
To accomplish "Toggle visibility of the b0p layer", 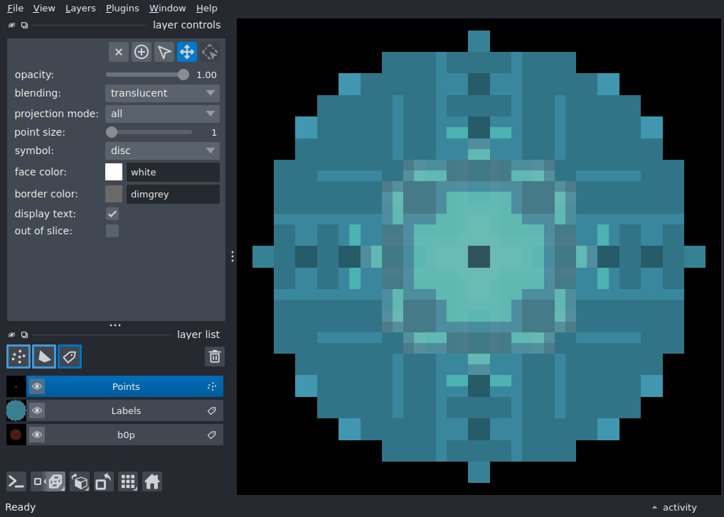I will (38, 435).
